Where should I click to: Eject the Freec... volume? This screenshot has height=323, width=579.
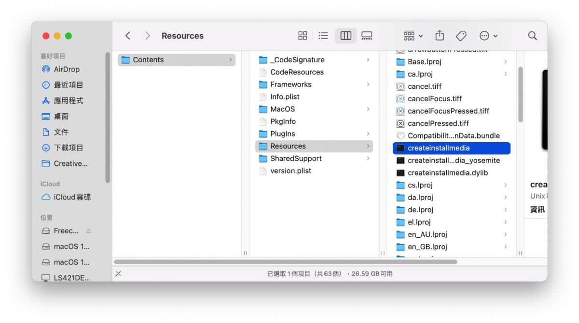(x=88, y=231)
